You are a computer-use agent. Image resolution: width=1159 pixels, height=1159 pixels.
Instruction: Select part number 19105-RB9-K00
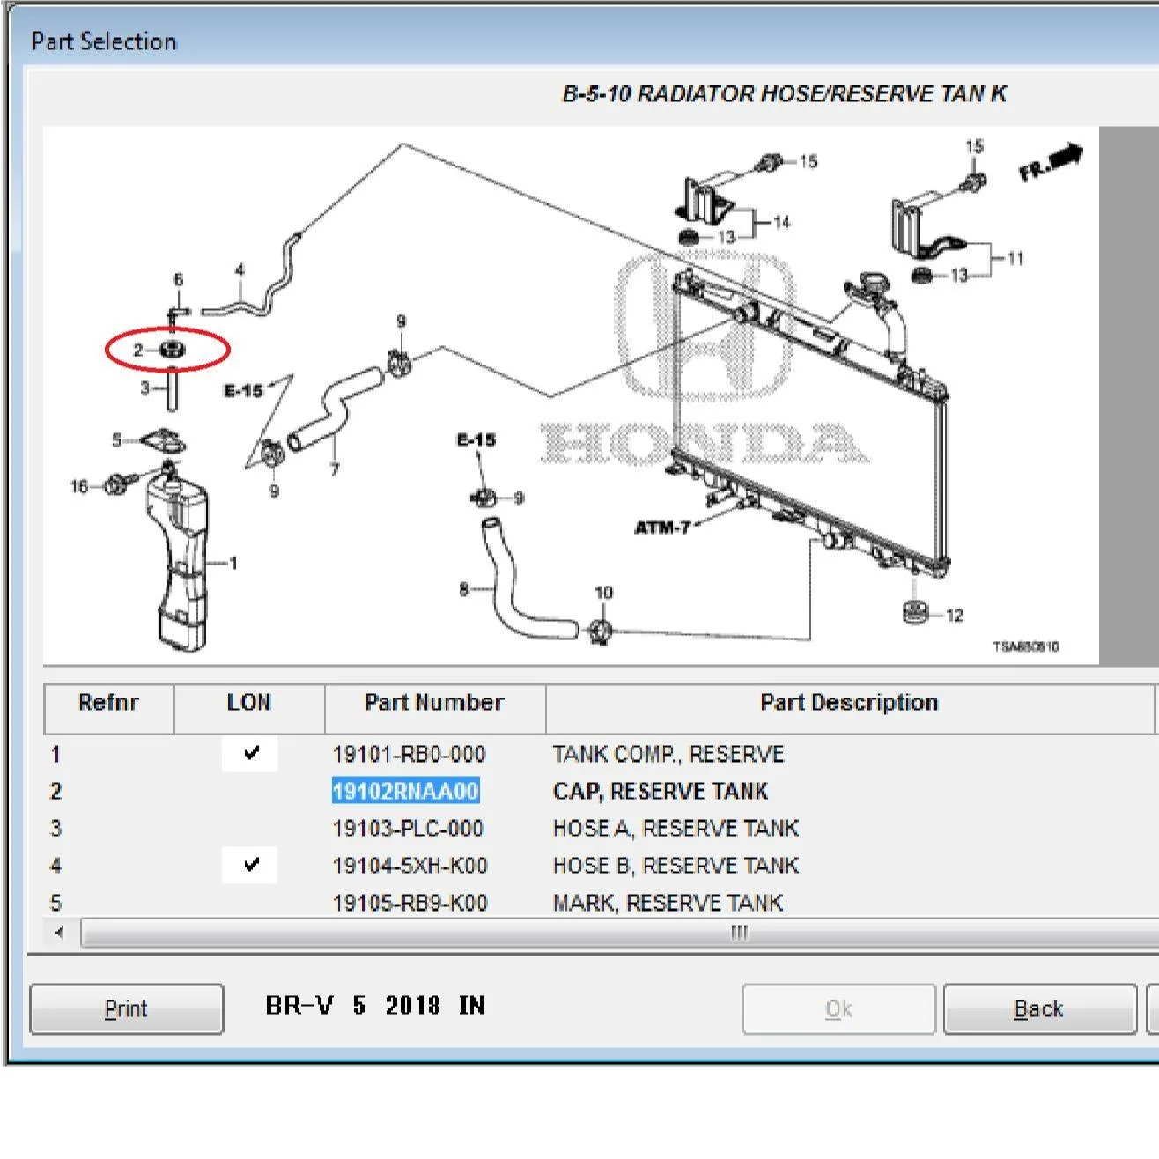coord(410,903)
